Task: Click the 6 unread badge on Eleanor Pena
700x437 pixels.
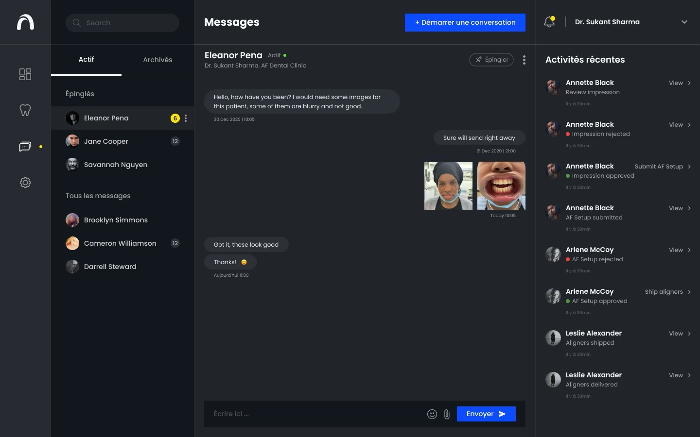Action: coord(175,118)
